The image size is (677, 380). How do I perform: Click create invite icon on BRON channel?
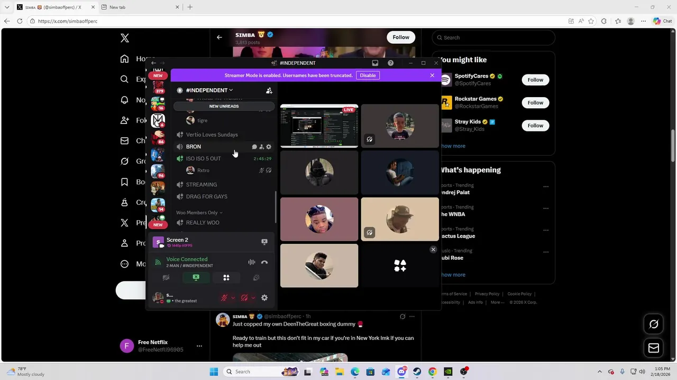click(x=261, y=147)
